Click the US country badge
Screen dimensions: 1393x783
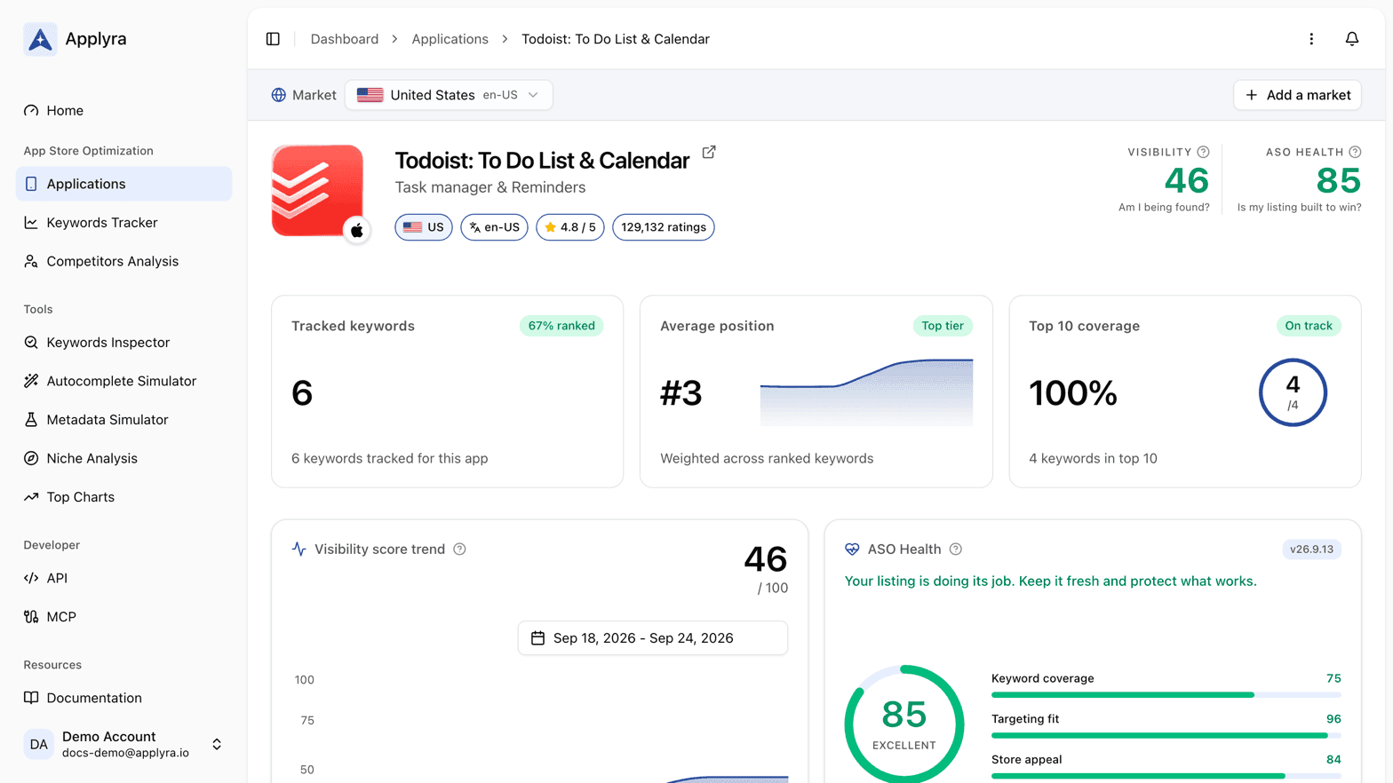click(x=424, y=227)
